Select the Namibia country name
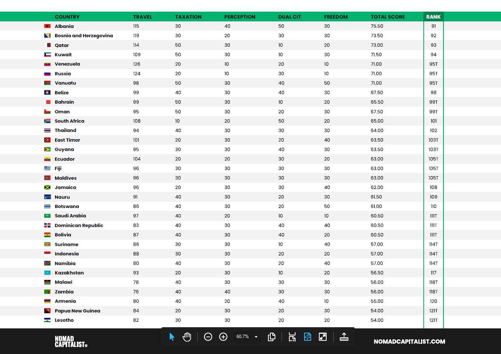This screenshot has width=501, height=354. (x=65, y=264)
